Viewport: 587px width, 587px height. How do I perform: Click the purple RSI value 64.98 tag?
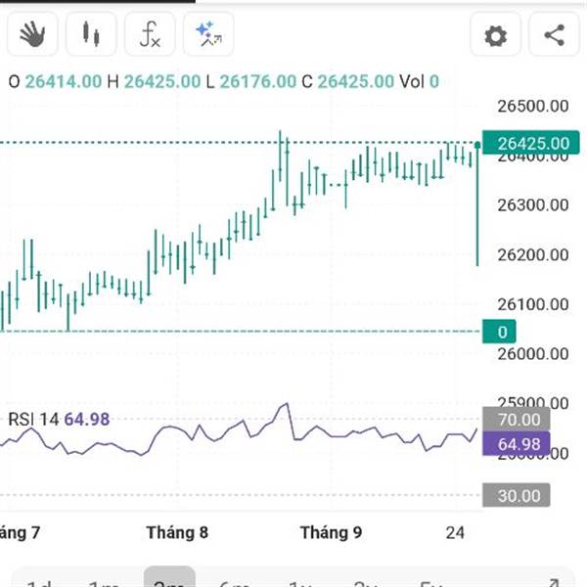[518, 445]
